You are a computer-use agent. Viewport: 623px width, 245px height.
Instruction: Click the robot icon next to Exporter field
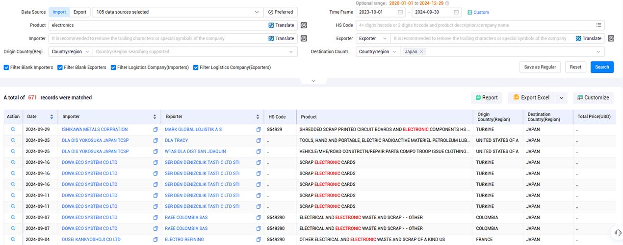coord(611,38)
